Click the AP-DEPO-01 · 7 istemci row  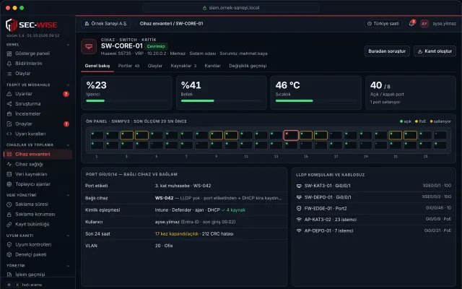click(374, 230)
